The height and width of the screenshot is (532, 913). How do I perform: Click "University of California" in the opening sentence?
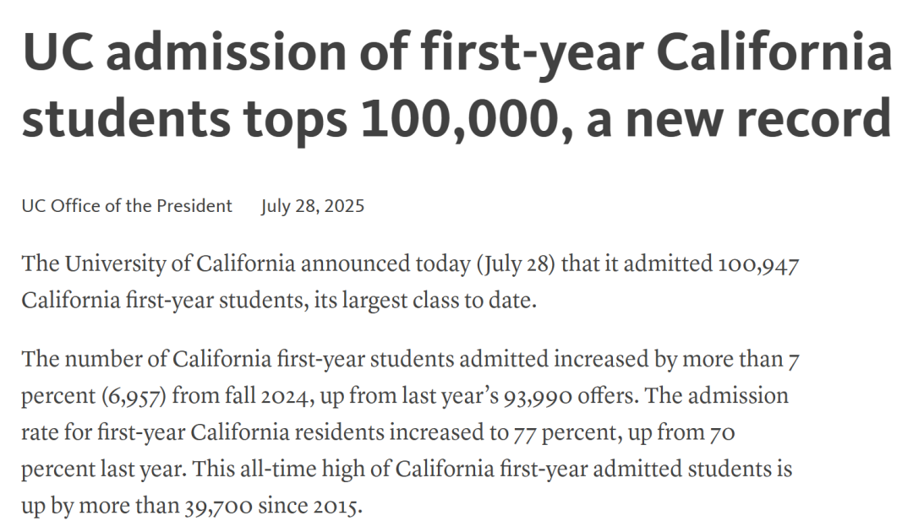click(180, 264)
